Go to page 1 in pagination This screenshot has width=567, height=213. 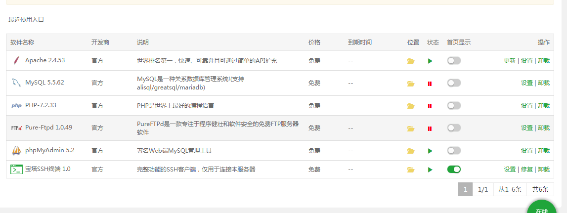coord(465,189)
